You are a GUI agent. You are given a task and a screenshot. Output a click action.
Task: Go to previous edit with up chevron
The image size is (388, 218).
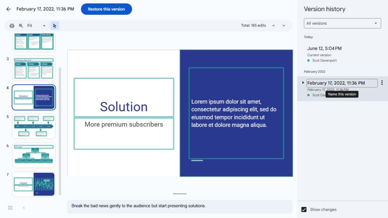pos(273,26)
